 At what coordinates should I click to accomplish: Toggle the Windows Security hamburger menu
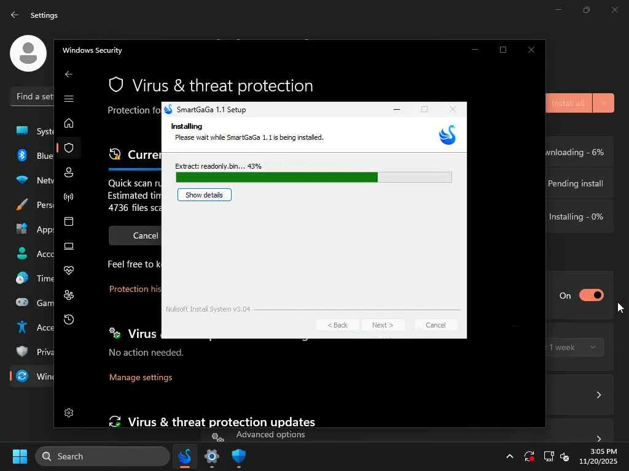[x=69, y=99]
